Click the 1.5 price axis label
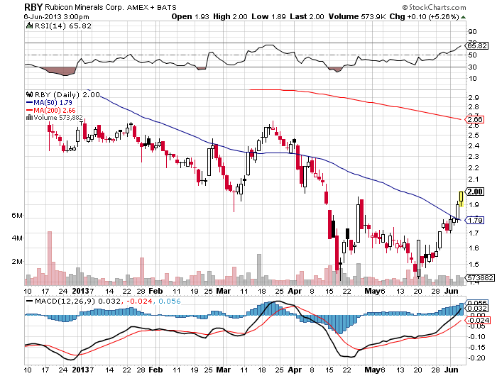Screen dimensions: 497x376 [x=474, y=264]
